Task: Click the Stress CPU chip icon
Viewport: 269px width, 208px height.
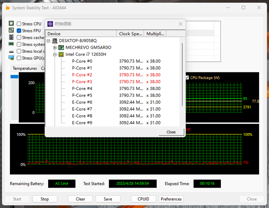Action: [11, 23]
